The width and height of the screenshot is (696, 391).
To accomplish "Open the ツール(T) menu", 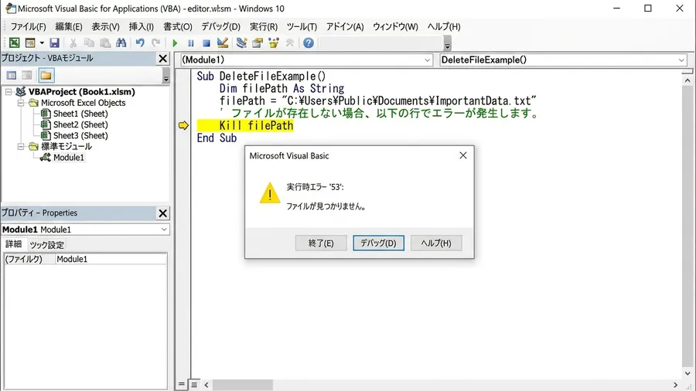I will (302, 26).
